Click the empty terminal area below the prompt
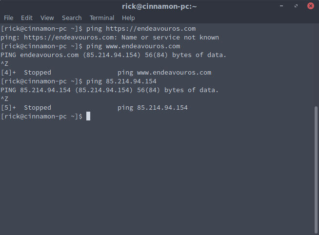This screenshot has width=319, height=235. tap(157, 177)
